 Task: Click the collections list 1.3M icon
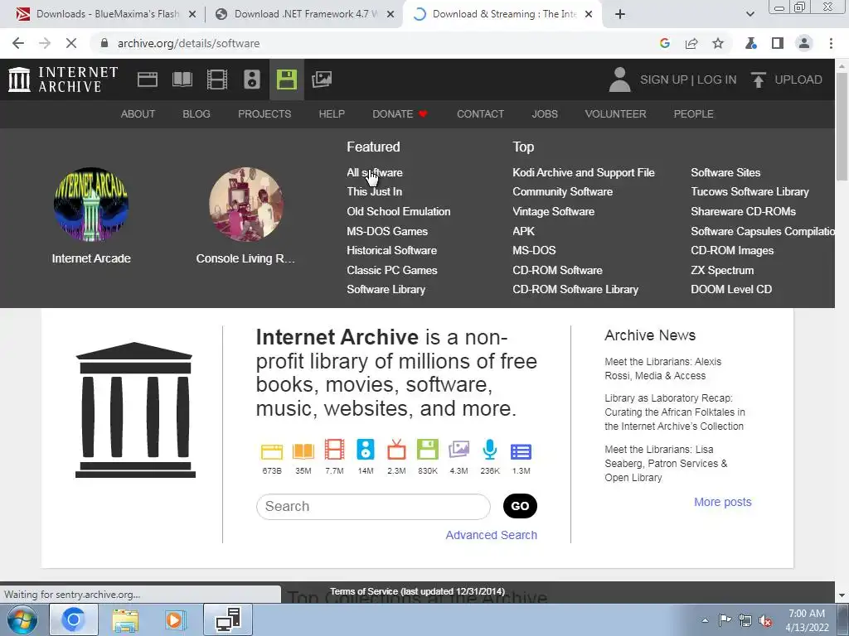521,451
